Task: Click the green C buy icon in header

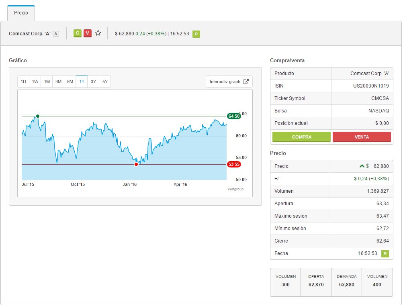Action: [x=78, y=33]
